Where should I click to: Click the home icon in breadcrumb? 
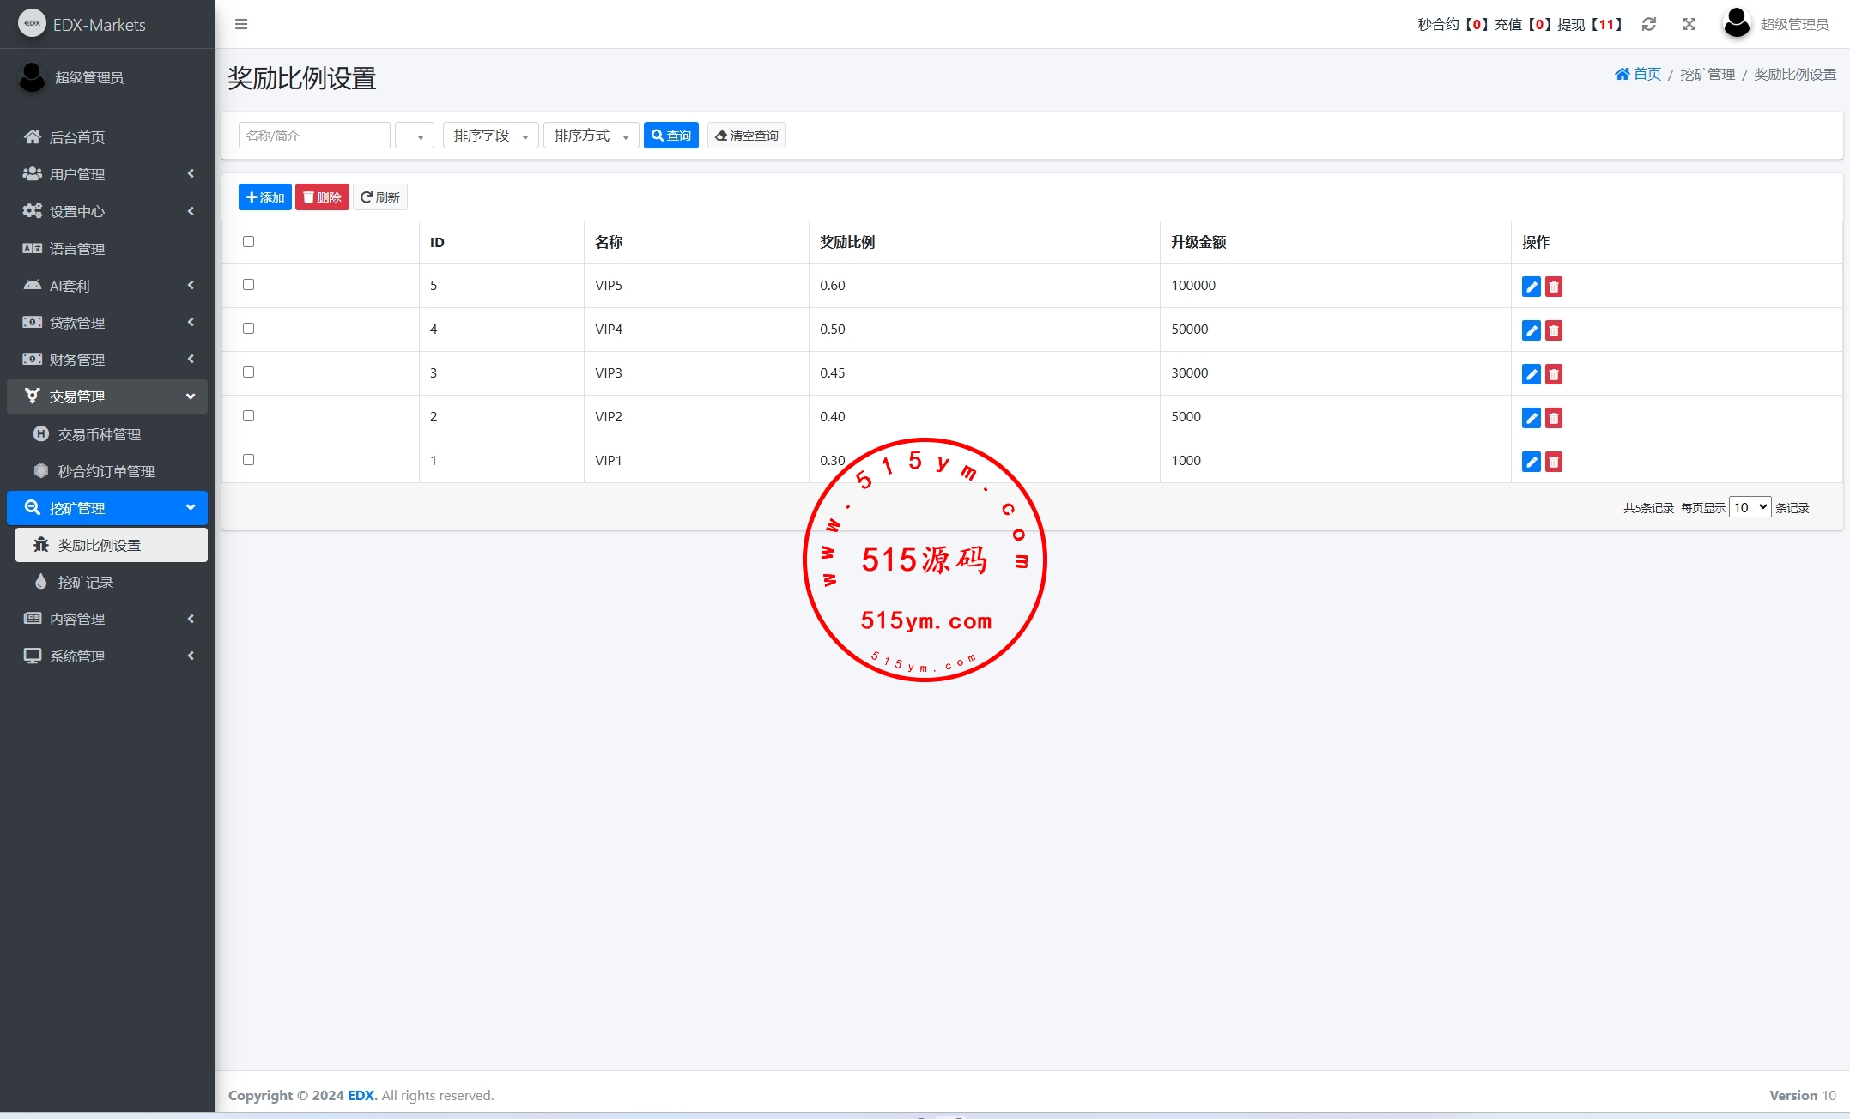pos(1622,74)
